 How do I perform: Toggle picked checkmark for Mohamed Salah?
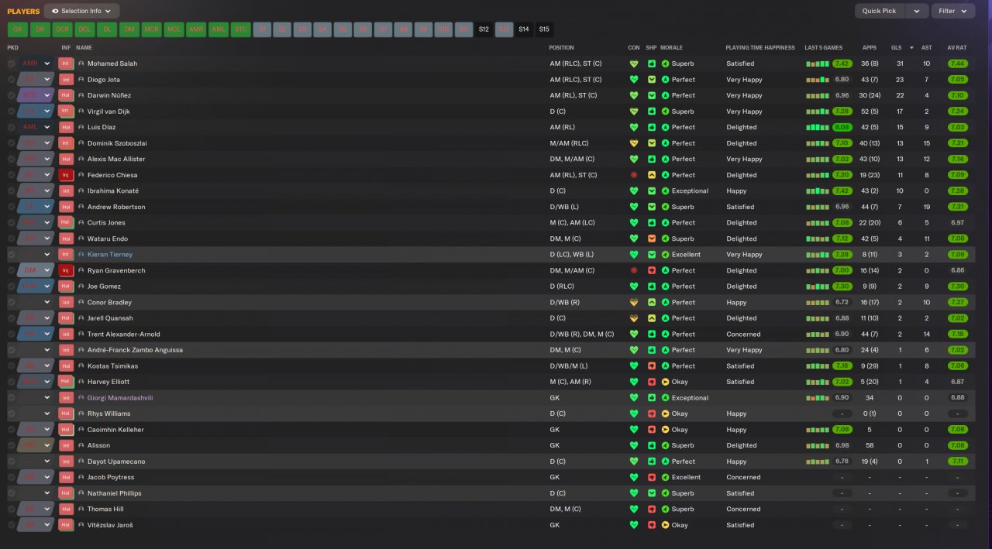click(12, 63)
